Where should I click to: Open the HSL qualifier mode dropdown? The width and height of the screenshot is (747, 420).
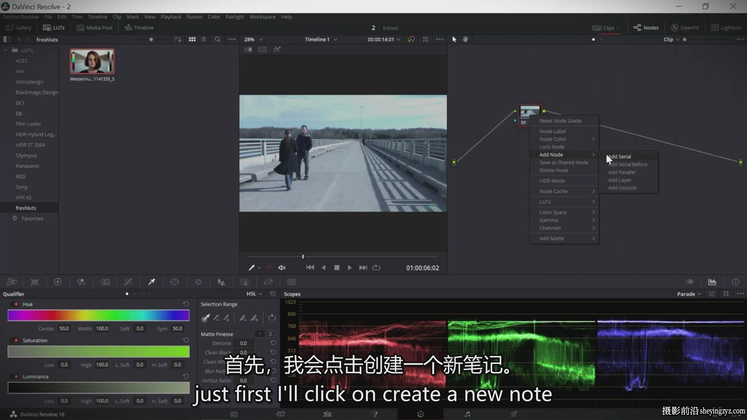[x=254, y=294]
